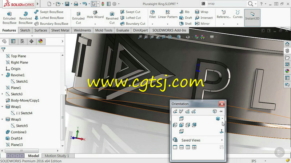This screenshot has height=163, width=291.
Task: Open Linear Pattern dropdown arrow
Action: 168,24
